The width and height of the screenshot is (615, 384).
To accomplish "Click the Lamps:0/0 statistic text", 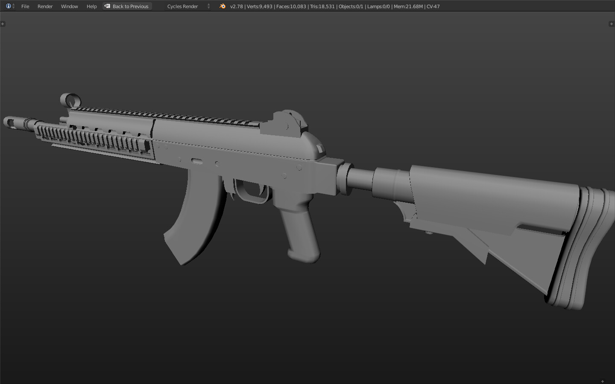I will coord(378,6).
